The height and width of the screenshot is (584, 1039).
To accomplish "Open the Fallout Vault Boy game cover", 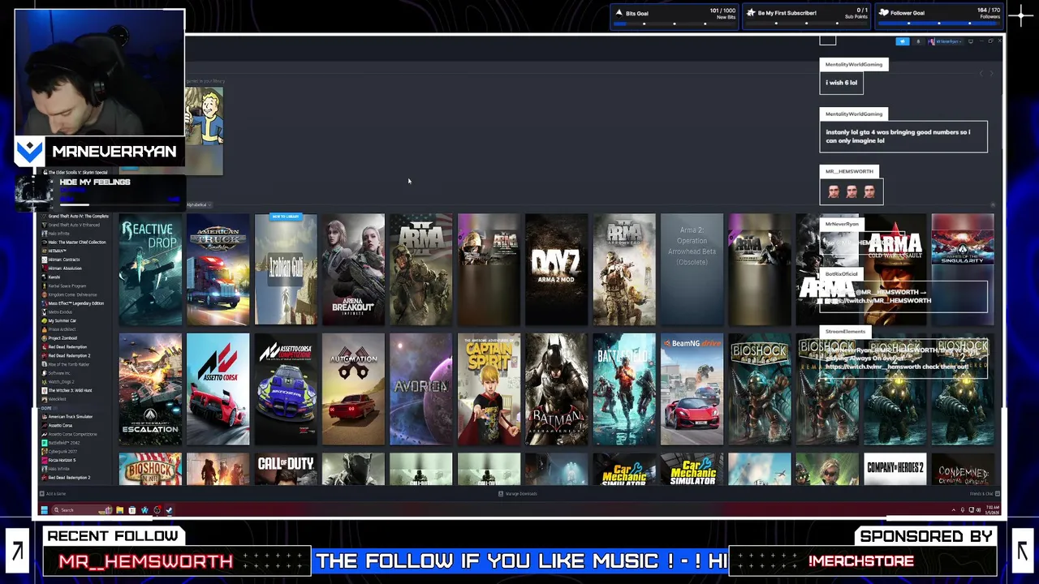I will coord(204,131).
